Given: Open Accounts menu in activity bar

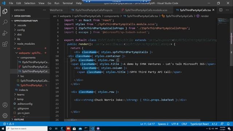Looking at the screenshot, I should point(5,105).
